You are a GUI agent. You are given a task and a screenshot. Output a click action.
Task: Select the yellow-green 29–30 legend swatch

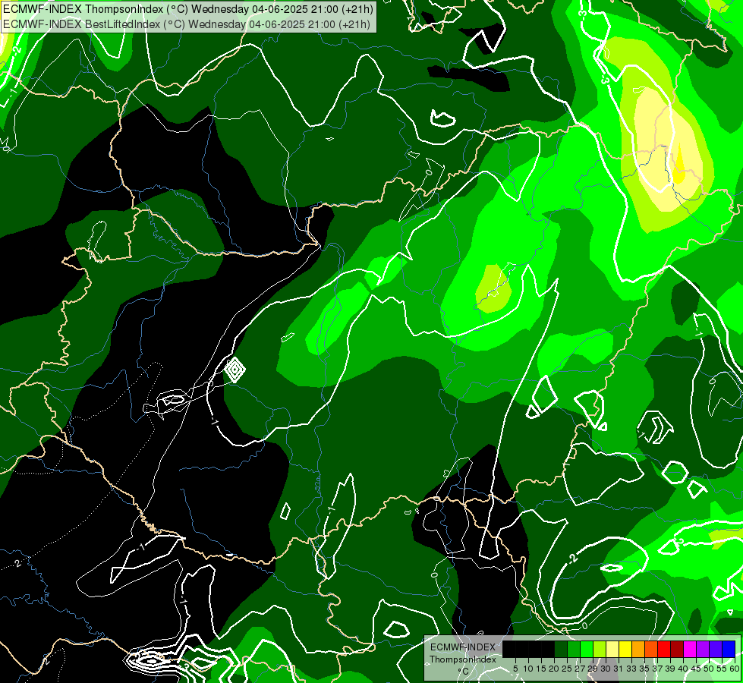[x=600, y=649]
